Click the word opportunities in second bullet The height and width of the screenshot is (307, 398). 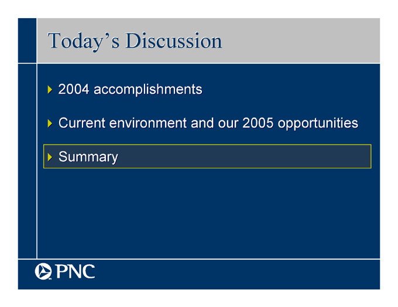318,123
